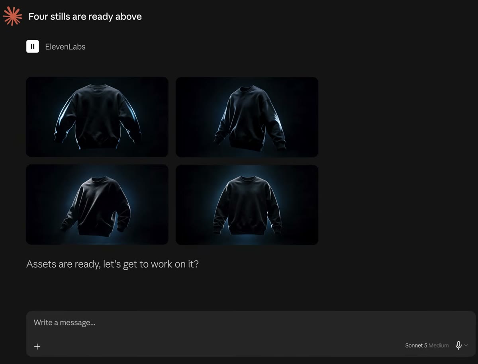
Task: Start voice input with the microphone icon
Action: point(458,345)
